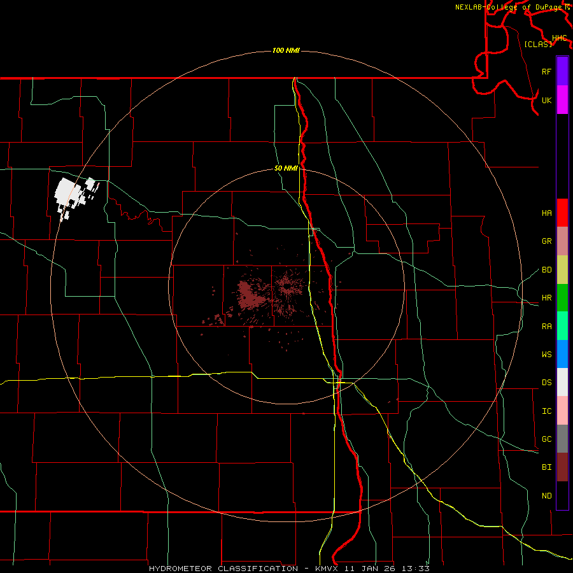Click the '100 NMI' range ring label

[x=286, y=50]
